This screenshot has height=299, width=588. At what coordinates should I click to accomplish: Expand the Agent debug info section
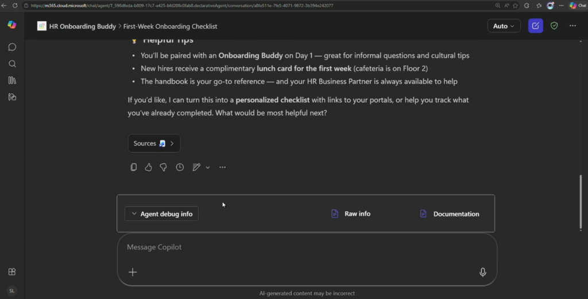[161, 213]
